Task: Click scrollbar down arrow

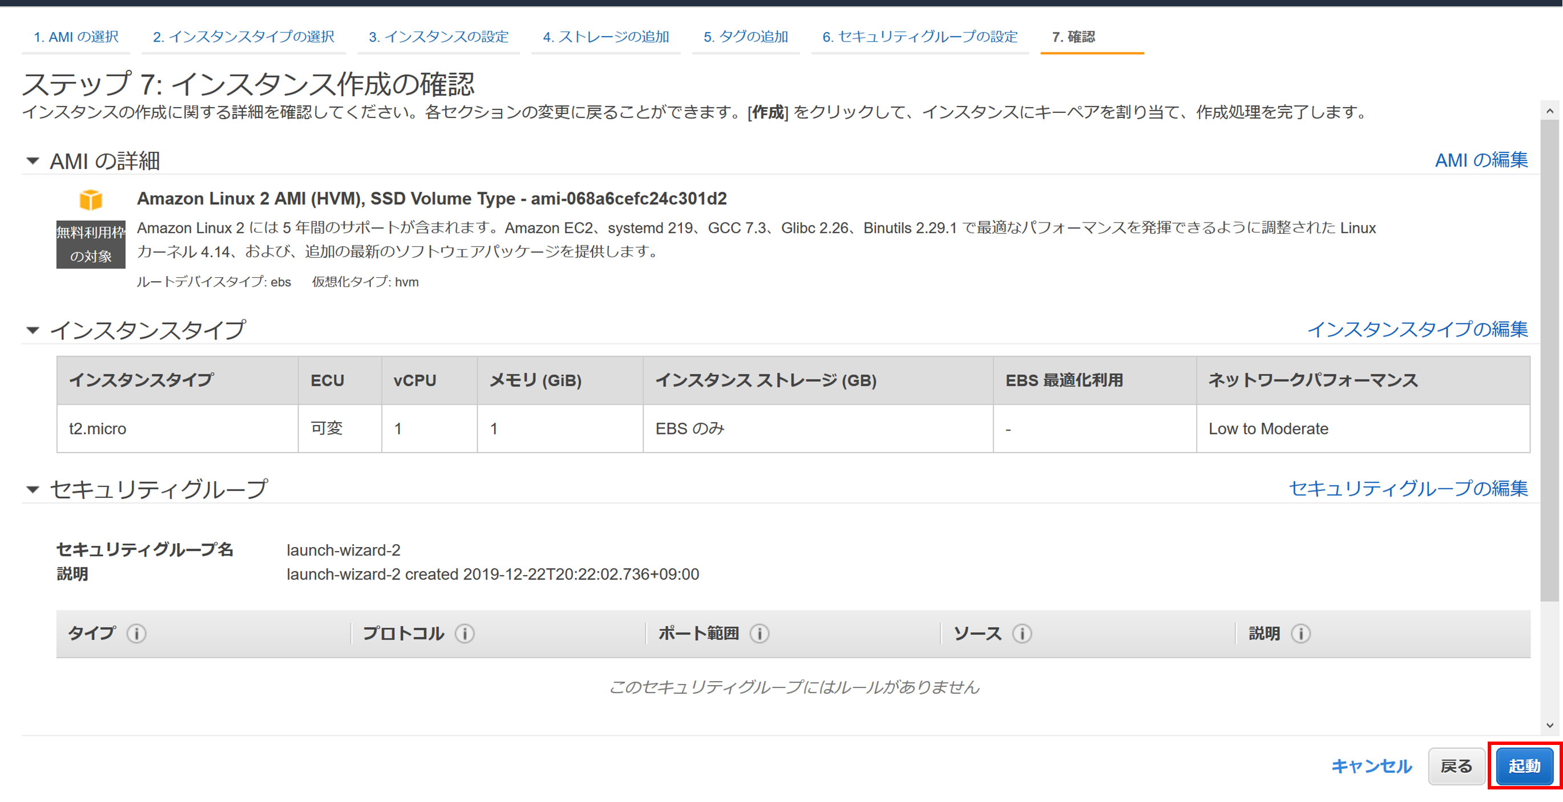Action: 1550,725
